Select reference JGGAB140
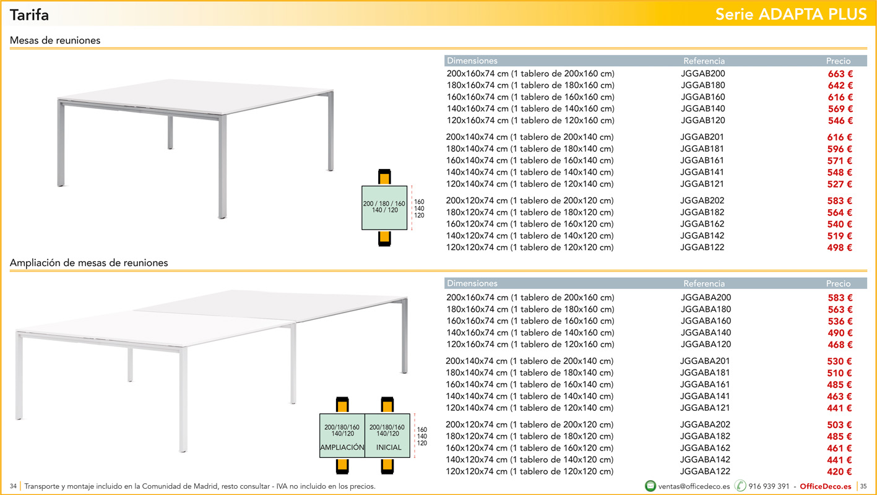Screen dimensions: 877x495 [x=703, y=109]
